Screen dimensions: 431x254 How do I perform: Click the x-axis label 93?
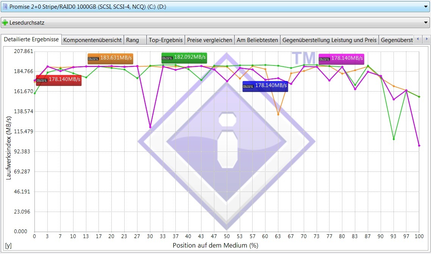394,237
